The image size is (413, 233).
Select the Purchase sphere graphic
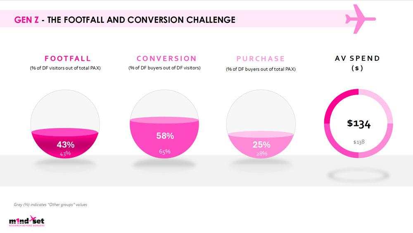pyautogui.click(x=261, y=124)
